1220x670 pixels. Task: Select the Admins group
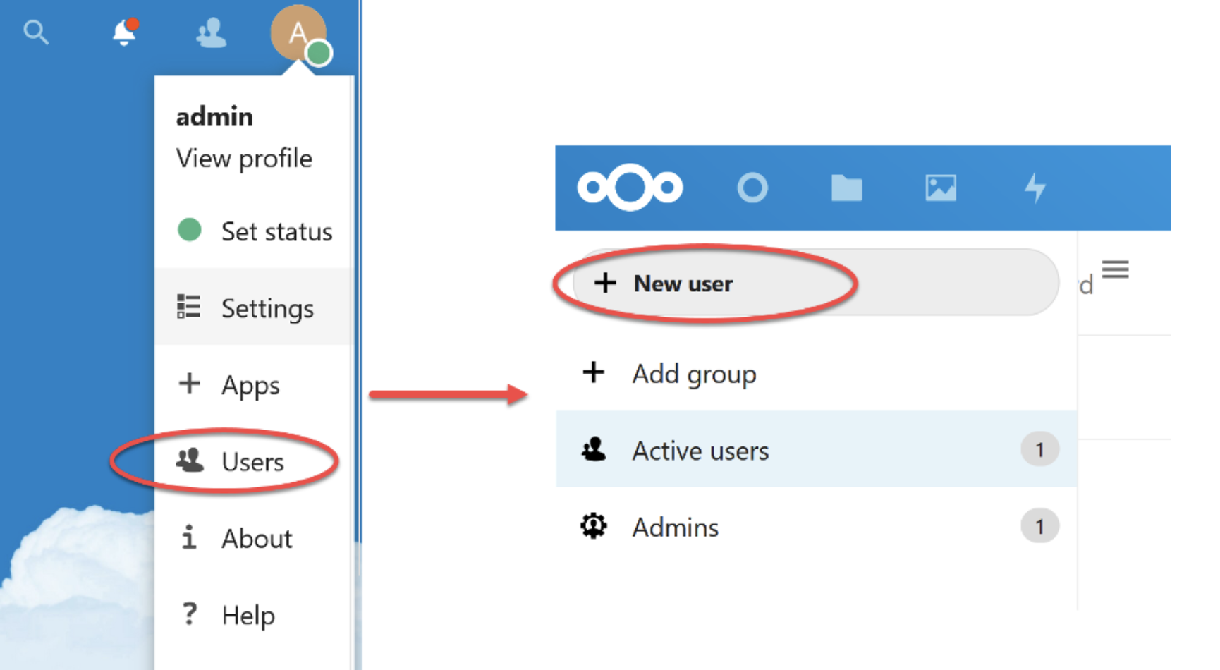point(816,526)
